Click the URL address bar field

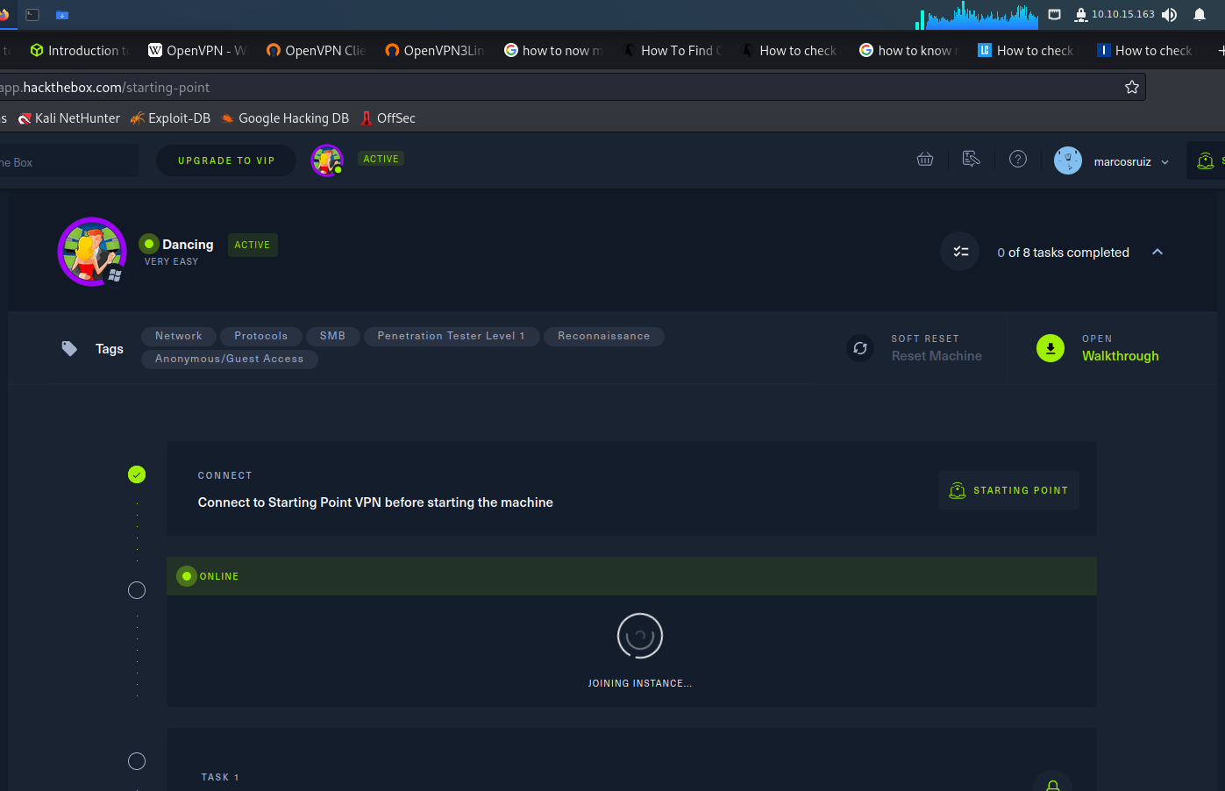click(x=561, y=88)
